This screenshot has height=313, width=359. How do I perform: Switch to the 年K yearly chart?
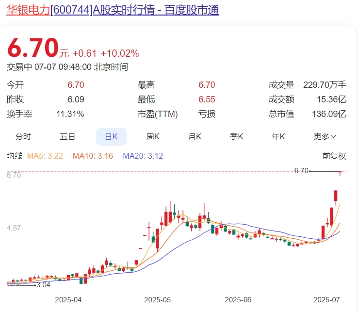[x=278, y=136]
